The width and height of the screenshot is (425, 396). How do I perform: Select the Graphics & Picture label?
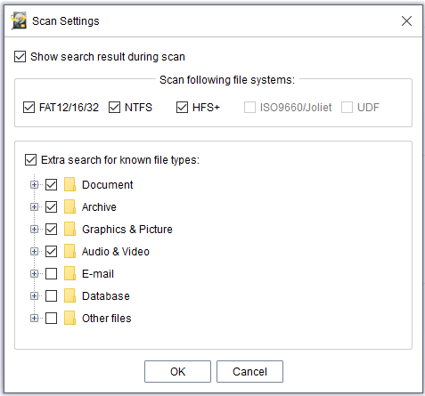(x=127, y=230)
